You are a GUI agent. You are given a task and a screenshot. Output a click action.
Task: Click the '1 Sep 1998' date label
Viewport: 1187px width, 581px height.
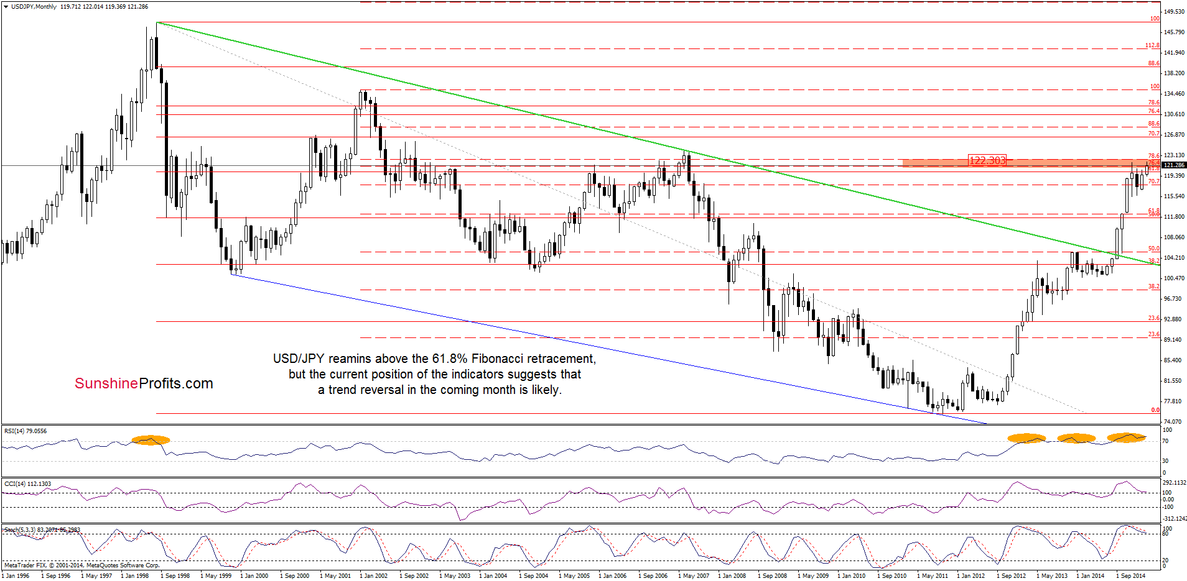pos(175,576)
